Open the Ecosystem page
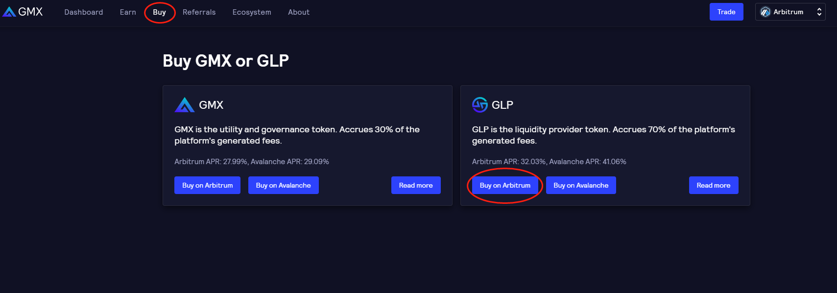Image resolution: width=837 pixels, height=293 pixels. (252, 12)
